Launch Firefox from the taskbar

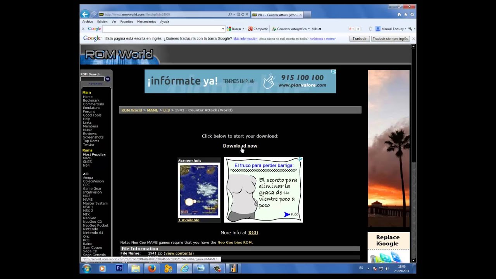(152, 268)
